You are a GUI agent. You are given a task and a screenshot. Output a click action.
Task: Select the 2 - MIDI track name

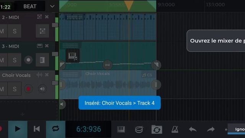10,17
